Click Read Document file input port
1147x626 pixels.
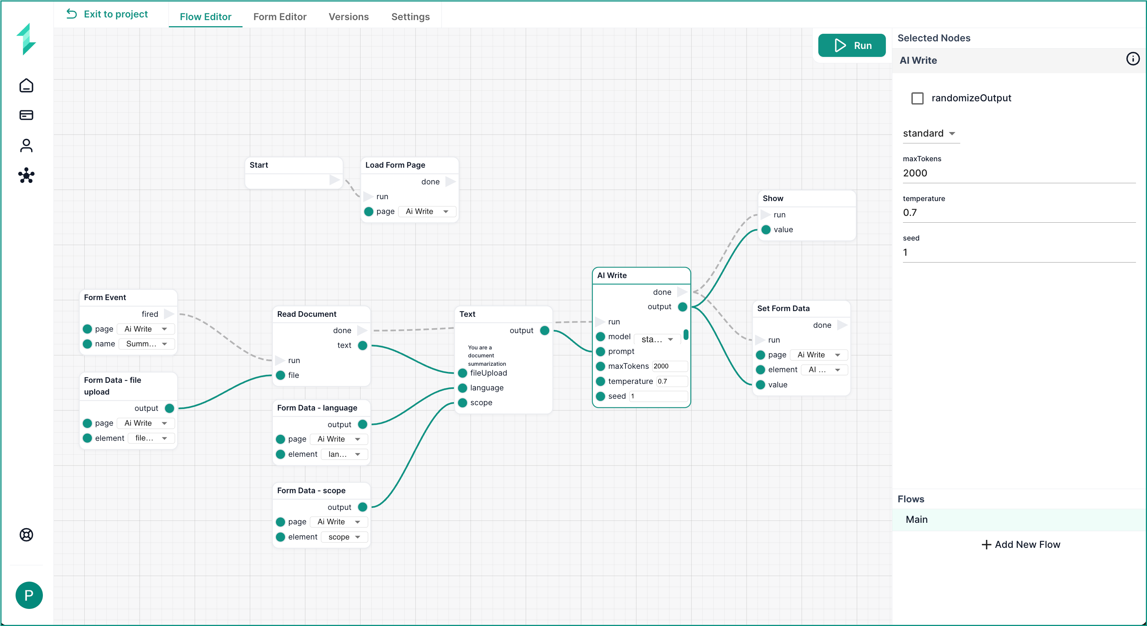tap(280, 375)
